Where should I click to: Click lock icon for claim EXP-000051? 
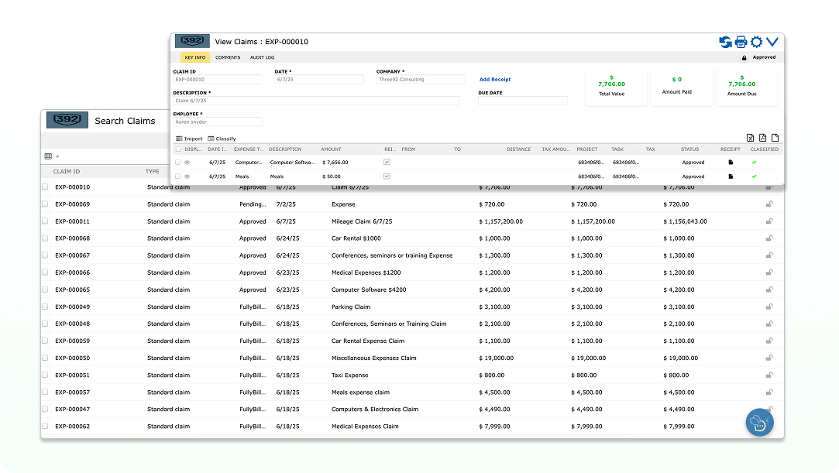click(x=769, y=375)
